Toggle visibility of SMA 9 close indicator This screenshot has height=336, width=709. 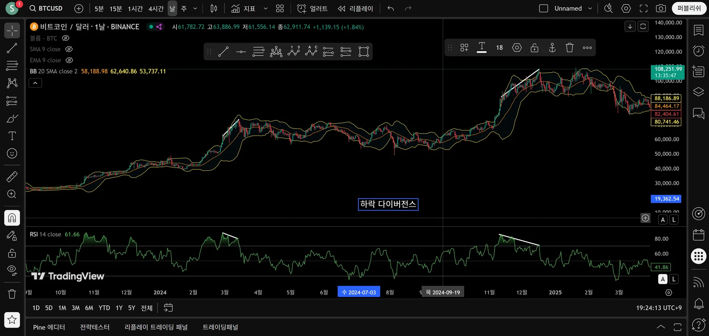tap(69, 49)
